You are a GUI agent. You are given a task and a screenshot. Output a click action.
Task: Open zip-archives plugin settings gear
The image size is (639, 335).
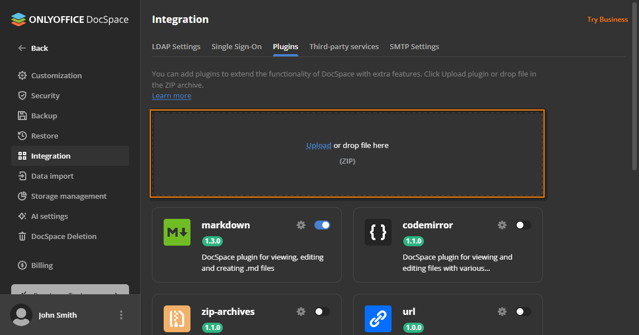coord(301,312)
